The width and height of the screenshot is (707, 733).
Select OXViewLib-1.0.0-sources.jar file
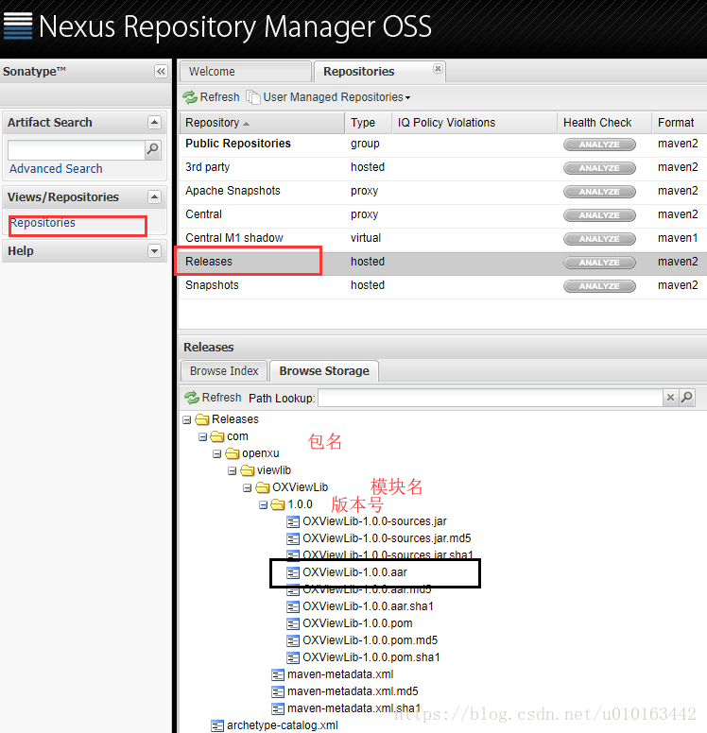tap(374, 521)
